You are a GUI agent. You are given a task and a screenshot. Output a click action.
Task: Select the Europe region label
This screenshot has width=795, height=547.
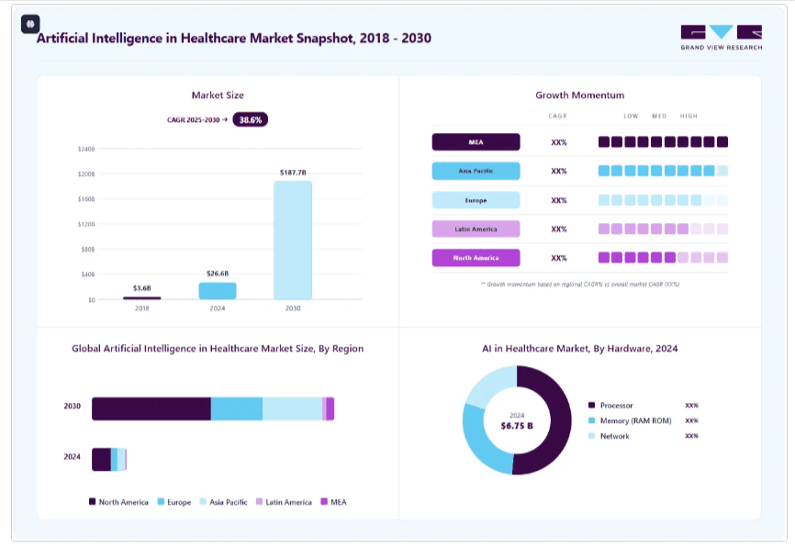point(476,200)
